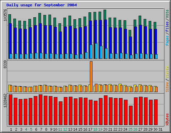The image size is (171, 133).
Task: Click the dark blue files bar for day 25
Action: point(131,46)
